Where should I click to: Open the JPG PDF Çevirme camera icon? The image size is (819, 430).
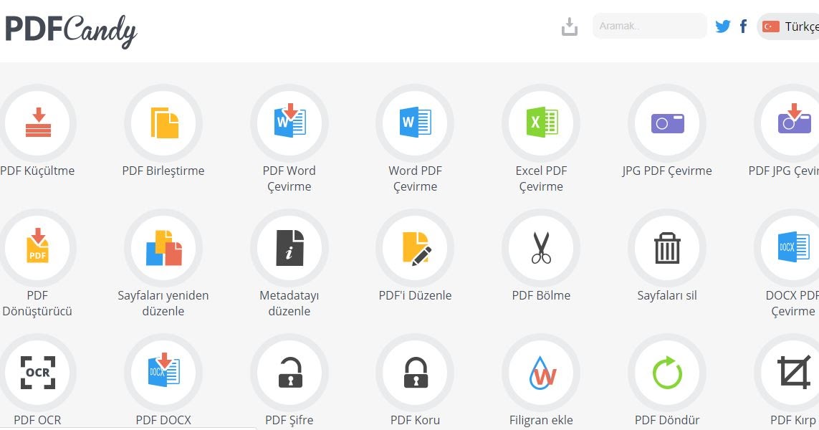tap(667, 123)
